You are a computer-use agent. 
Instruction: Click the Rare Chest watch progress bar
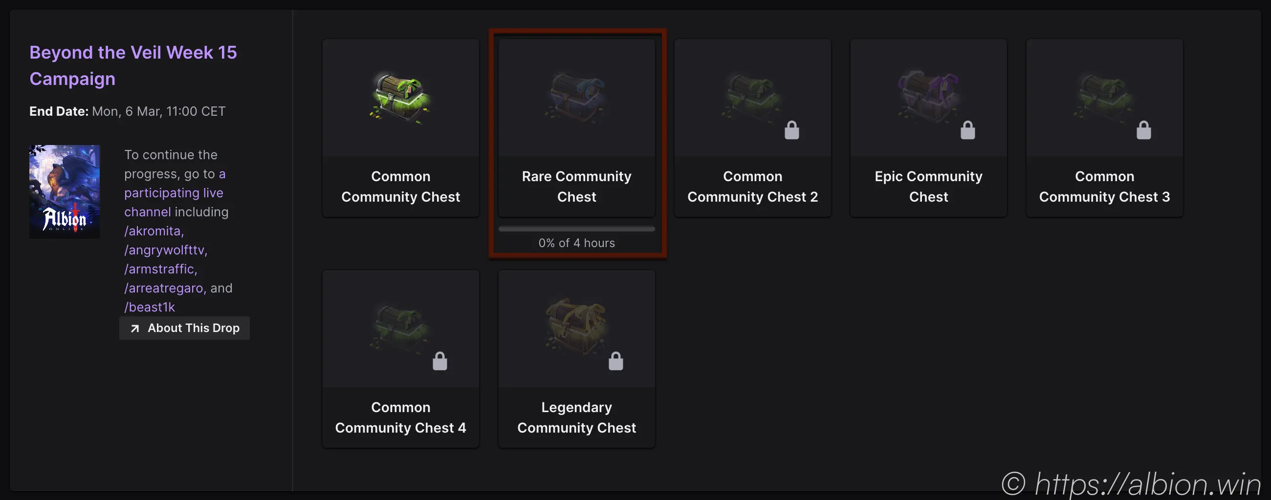[x=576, y=229]
